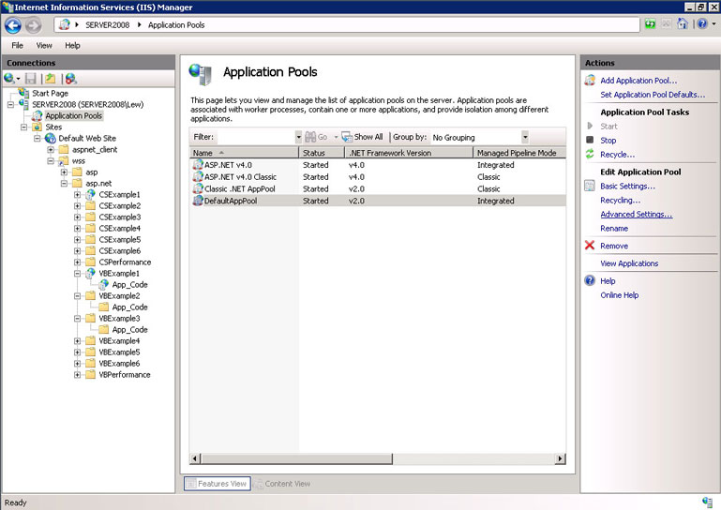This screenshot has width=721, height=510.
Task: Open the Help menu
Action: pos(72,46)
